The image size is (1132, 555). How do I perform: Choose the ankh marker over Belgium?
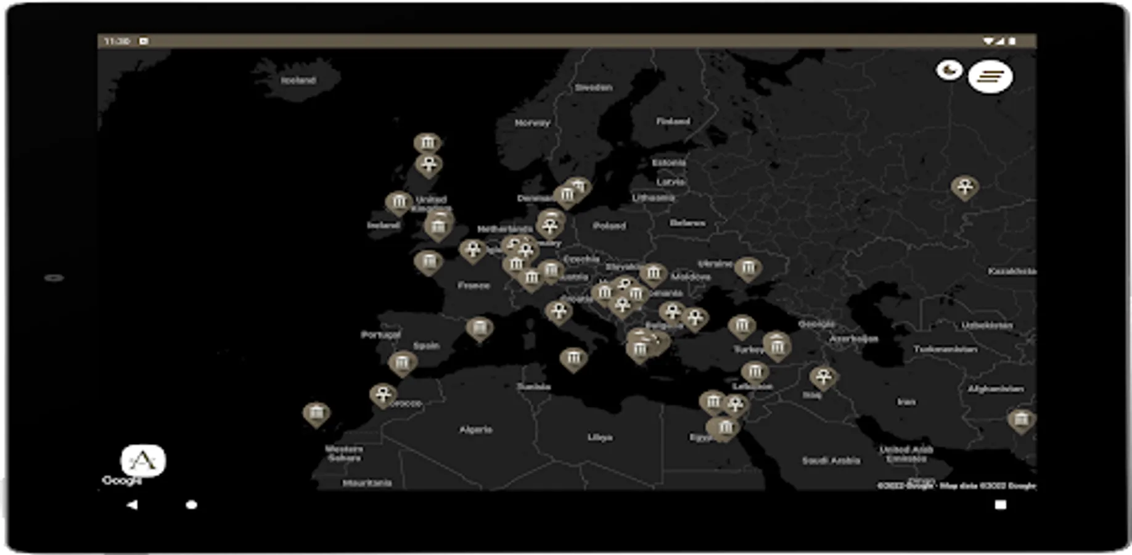pos(473,250)
